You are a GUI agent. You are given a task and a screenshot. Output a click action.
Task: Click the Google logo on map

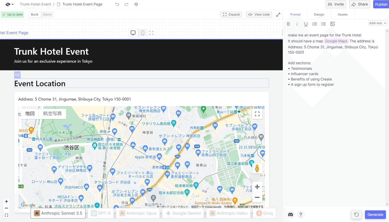28,205
